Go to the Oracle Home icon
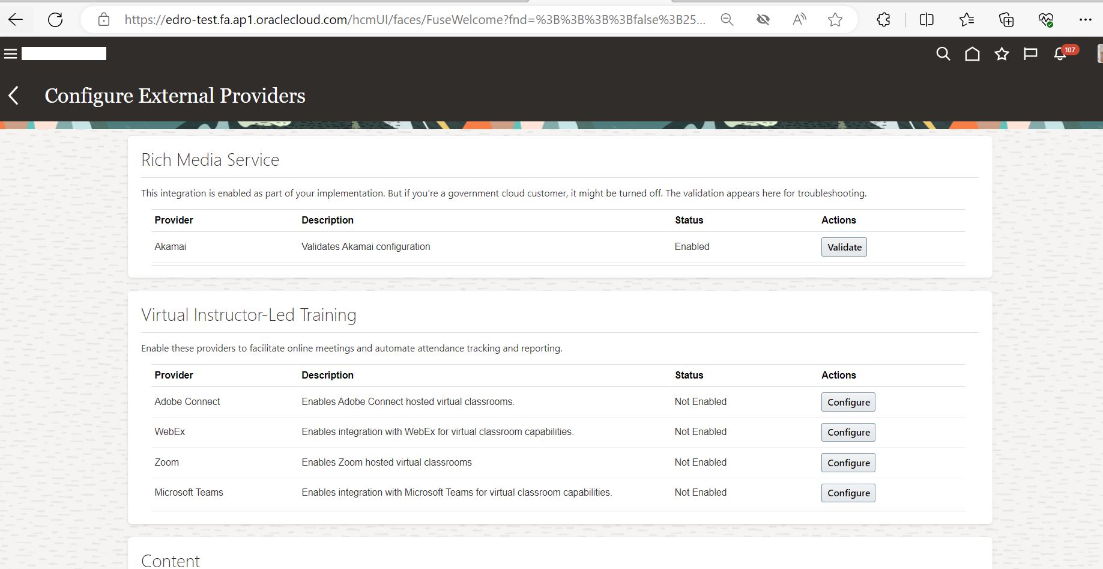The height and width of the screenshot is (569, 1103). pyautogui.click(x=973, y=54)
